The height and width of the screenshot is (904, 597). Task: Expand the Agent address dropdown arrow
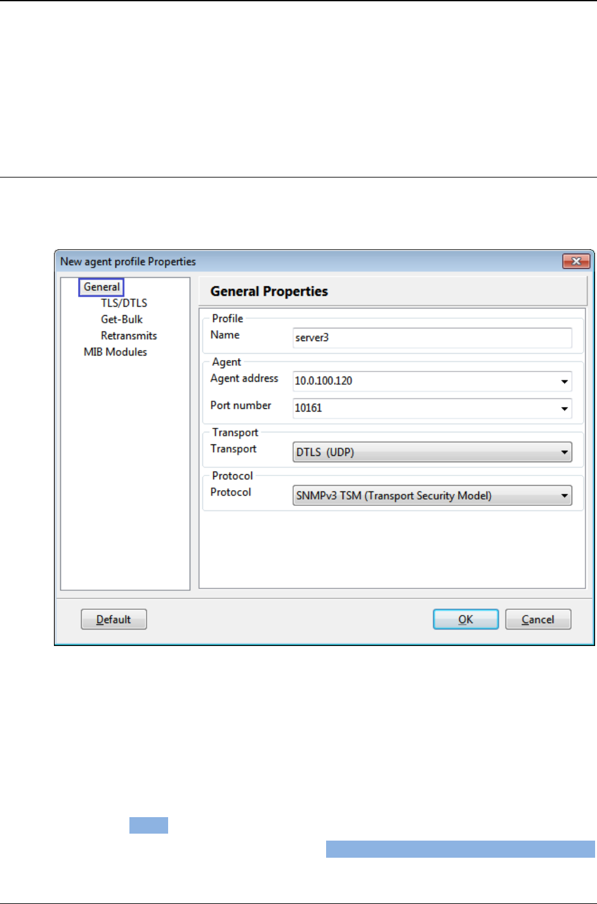click(564, 382)
